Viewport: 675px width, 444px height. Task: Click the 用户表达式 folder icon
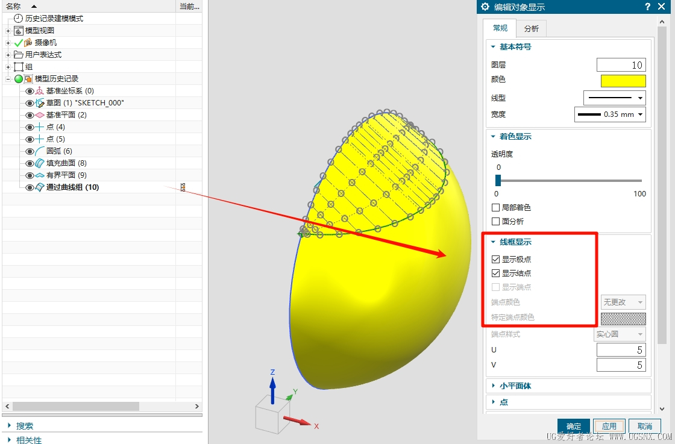(x=19, y=55)
